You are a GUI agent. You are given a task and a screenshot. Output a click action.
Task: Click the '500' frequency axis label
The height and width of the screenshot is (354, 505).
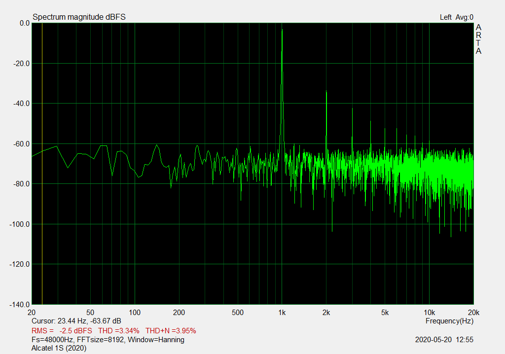pos(238,313)
